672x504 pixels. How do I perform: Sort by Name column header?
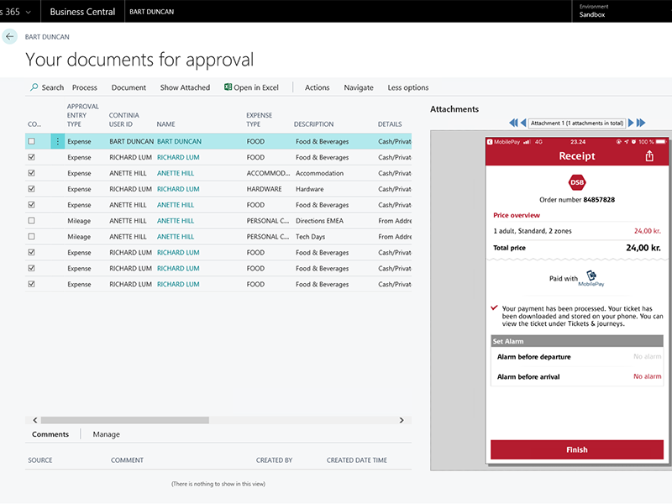165,124
